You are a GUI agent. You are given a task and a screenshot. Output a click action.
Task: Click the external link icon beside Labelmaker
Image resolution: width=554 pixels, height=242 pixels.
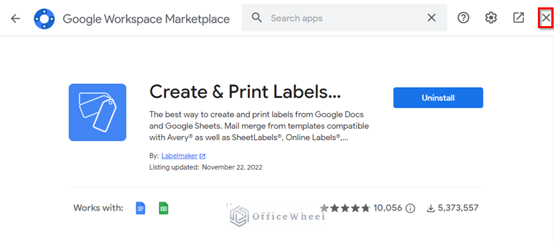coord(202,156)
